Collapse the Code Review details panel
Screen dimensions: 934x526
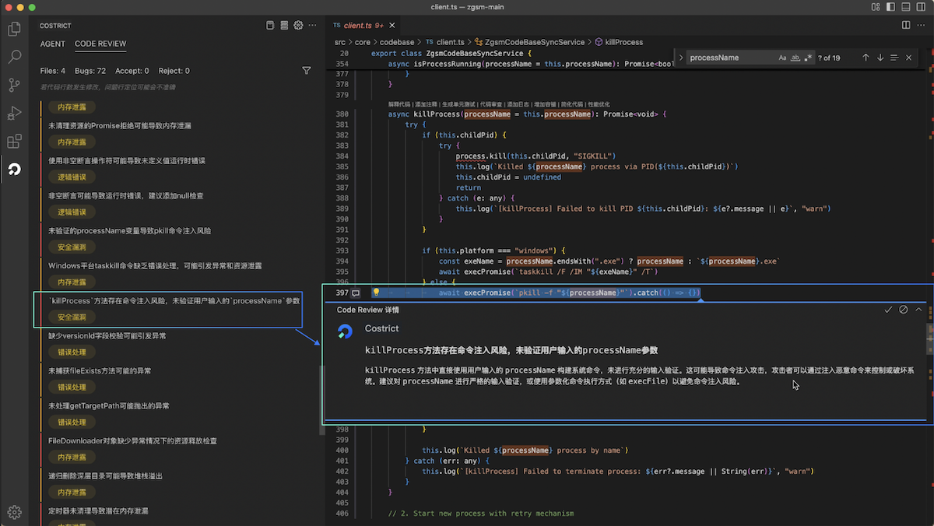(x=918, y=310)
